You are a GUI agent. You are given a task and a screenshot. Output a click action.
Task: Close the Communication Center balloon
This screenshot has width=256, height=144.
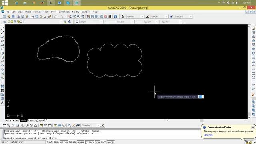coord(253,128)
